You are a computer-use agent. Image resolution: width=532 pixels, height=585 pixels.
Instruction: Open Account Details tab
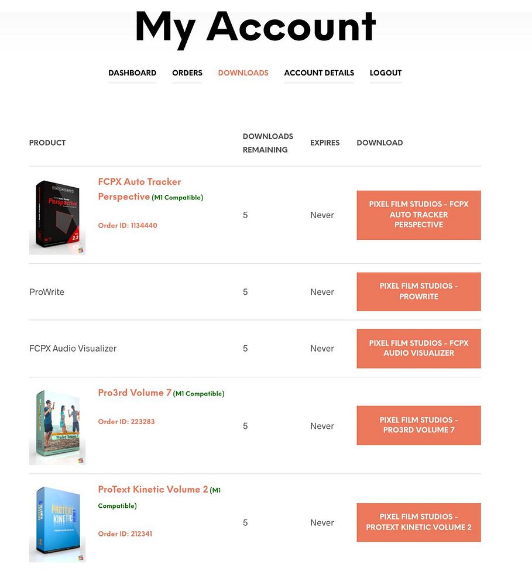(319, 73)
